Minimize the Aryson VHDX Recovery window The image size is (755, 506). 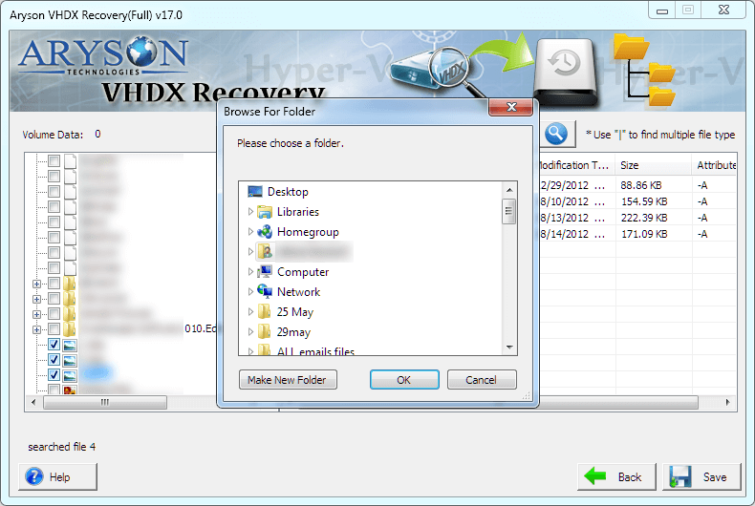662,11
